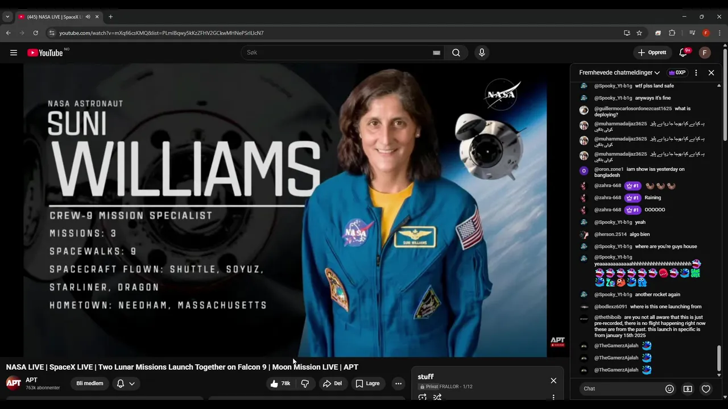
Task: Open the chat options three-dot menu
Action: click(696, 73)
